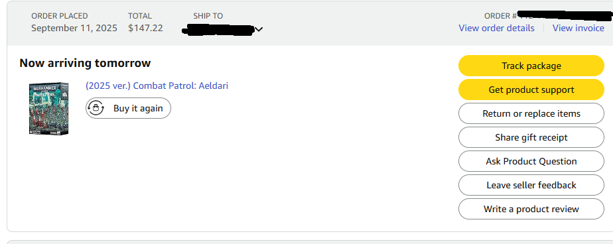Click Ask Product Question button
Image resolution: width=613 pixels, height=244 pixels.
[x=531, y=161]
